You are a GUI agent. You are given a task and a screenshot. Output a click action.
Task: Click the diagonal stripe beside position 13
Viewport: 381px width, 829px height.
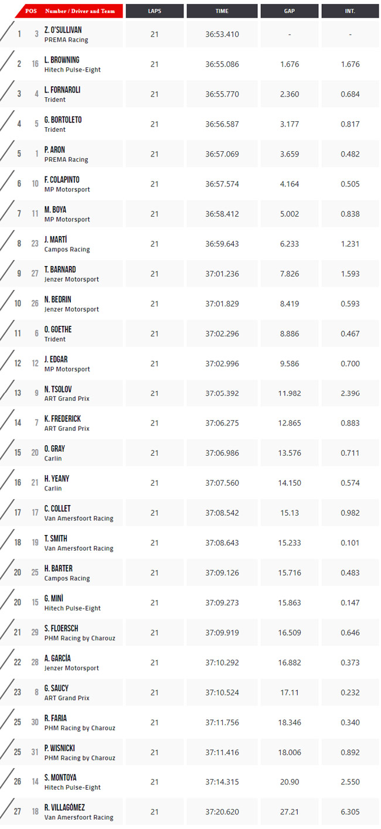click(x=6, y=393)
